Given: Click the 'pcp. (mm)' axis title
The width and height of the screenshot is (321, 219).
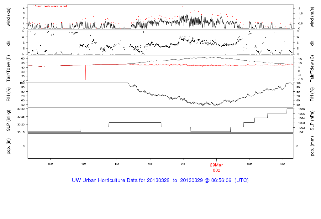Looking at the screenshot, I should pyautogui.click(x=312, y=146).
